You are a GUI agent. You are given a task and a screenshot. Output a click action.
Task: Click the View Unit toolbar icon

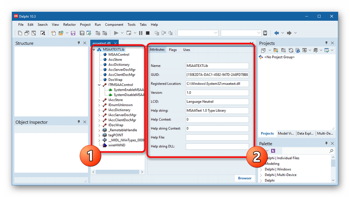click(20, 33)
